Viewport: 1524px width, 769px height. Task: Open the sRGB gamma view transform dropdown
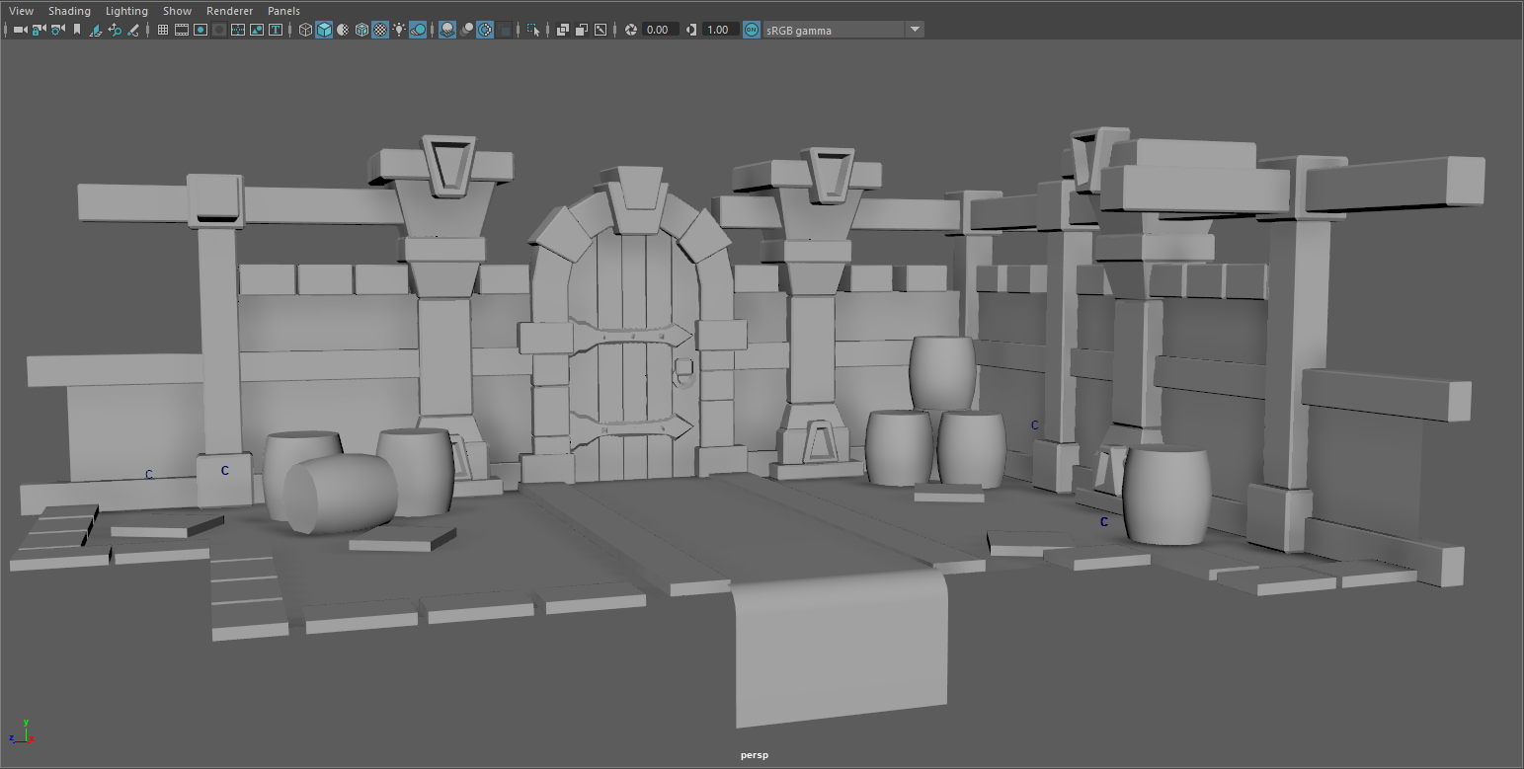coord(914,30)
